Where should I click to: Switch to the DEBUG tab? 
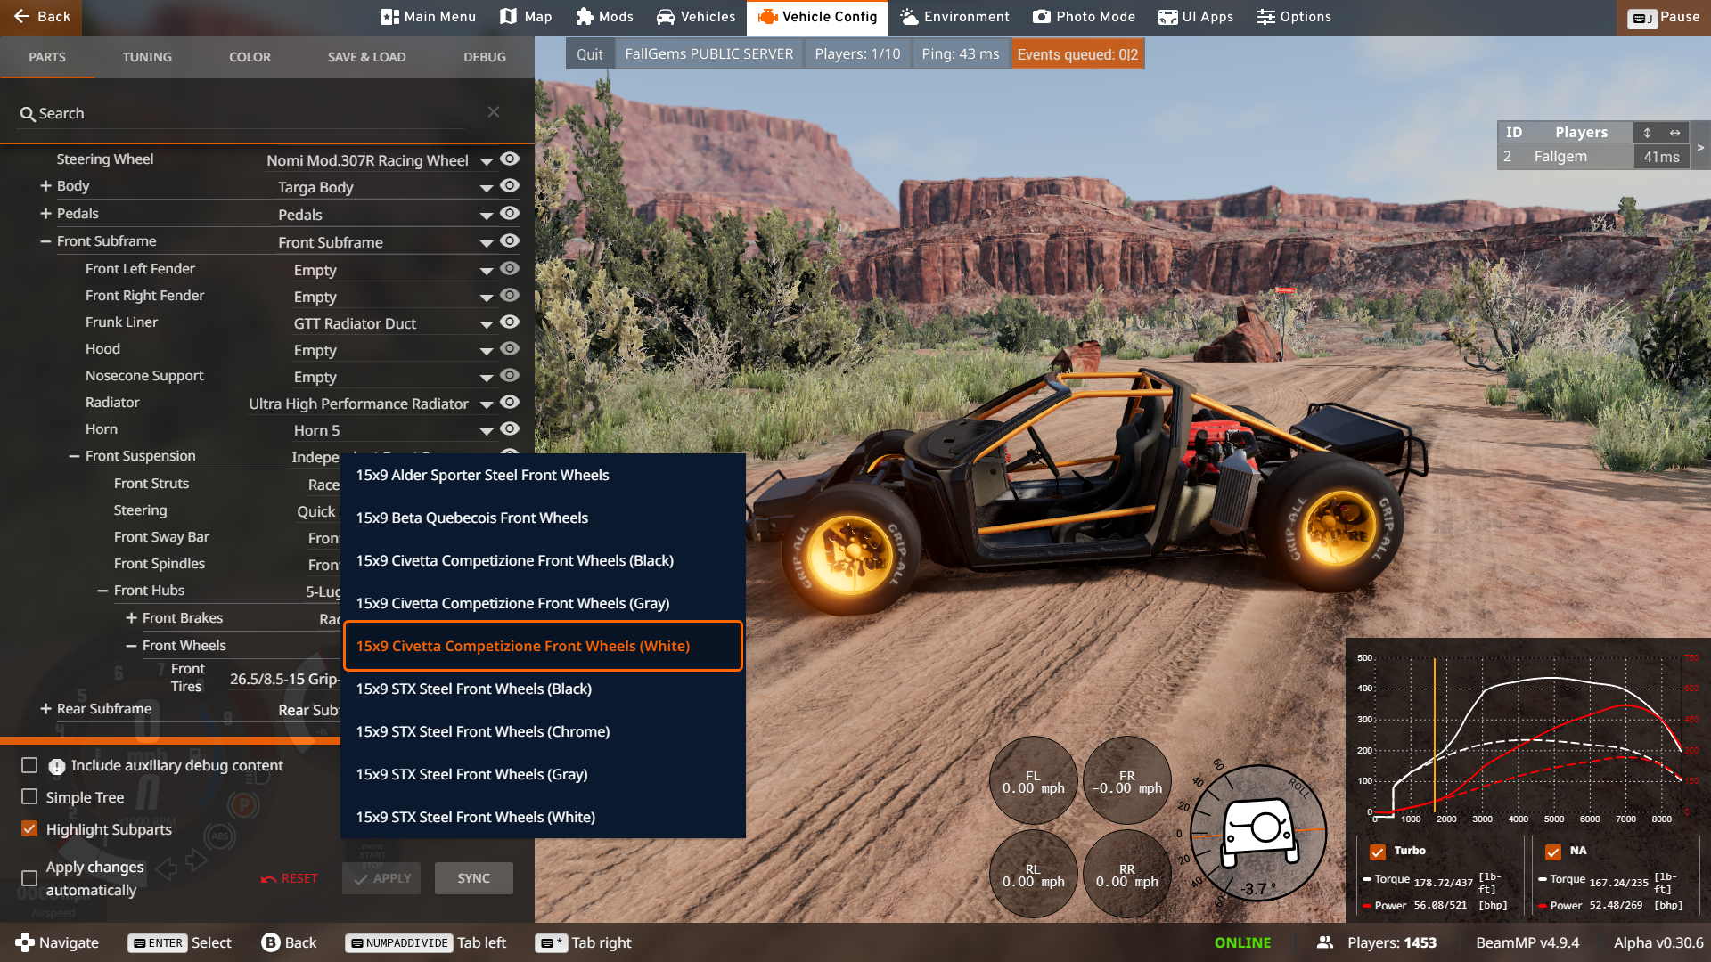tap(485, 57)
